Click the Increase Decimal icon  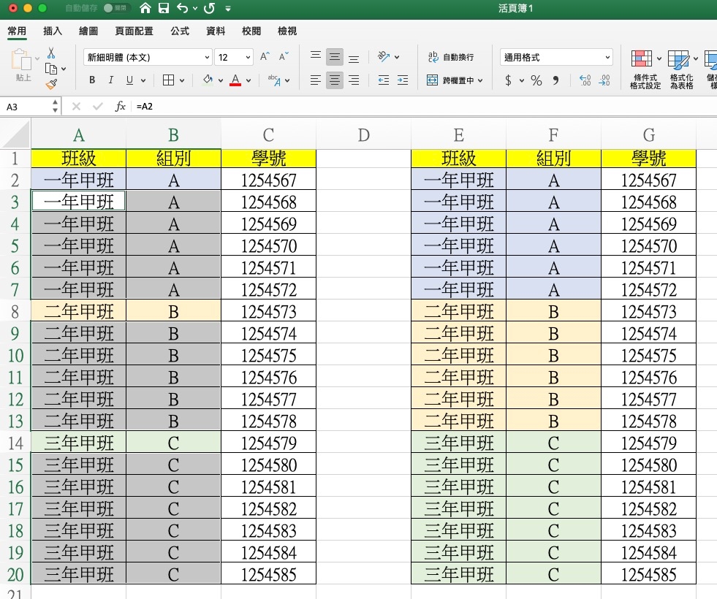coord(585,80)
